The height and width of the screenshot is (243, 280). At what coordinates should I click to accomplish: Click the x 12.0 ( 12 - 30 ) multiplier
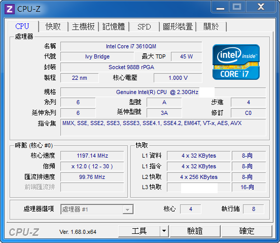pyautogui.click(x=92, y=166)
